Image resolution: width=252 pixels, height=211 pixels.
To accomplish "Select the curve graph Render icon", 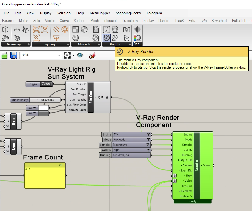I will tap(107, 30).
